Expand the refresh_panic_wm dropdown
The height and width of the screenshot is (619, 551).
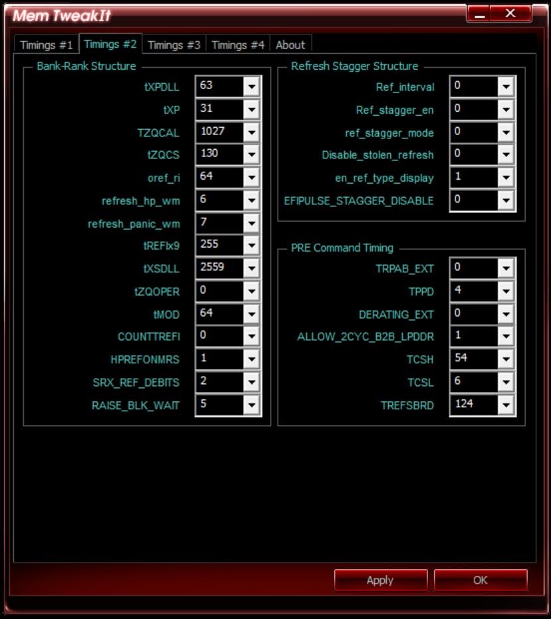point(251,224)
